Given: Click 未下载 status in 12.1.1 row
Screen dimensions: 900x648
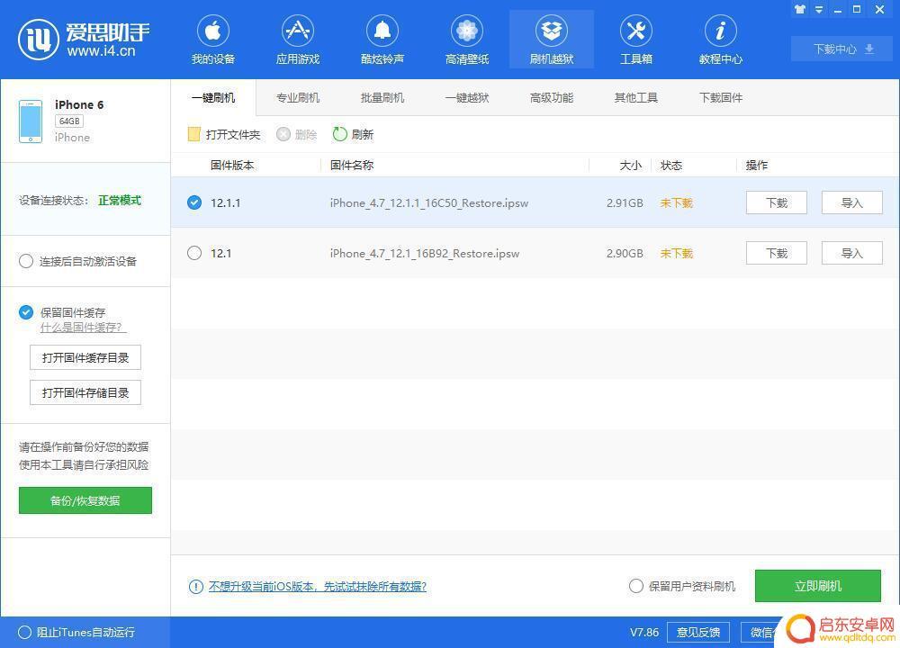Looking at the screenshot, I should pyautogui.click(x=676, y=203).
